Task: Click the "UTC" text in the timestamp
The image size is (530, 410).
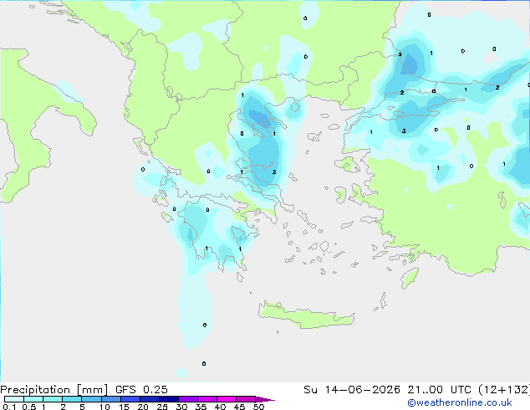Action: (x=461, y=390)
